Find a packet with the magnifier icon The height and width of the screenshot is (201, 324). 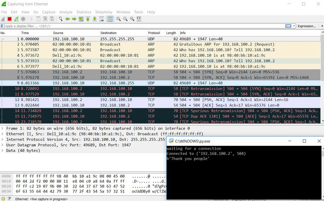click(x=60, y=19)
